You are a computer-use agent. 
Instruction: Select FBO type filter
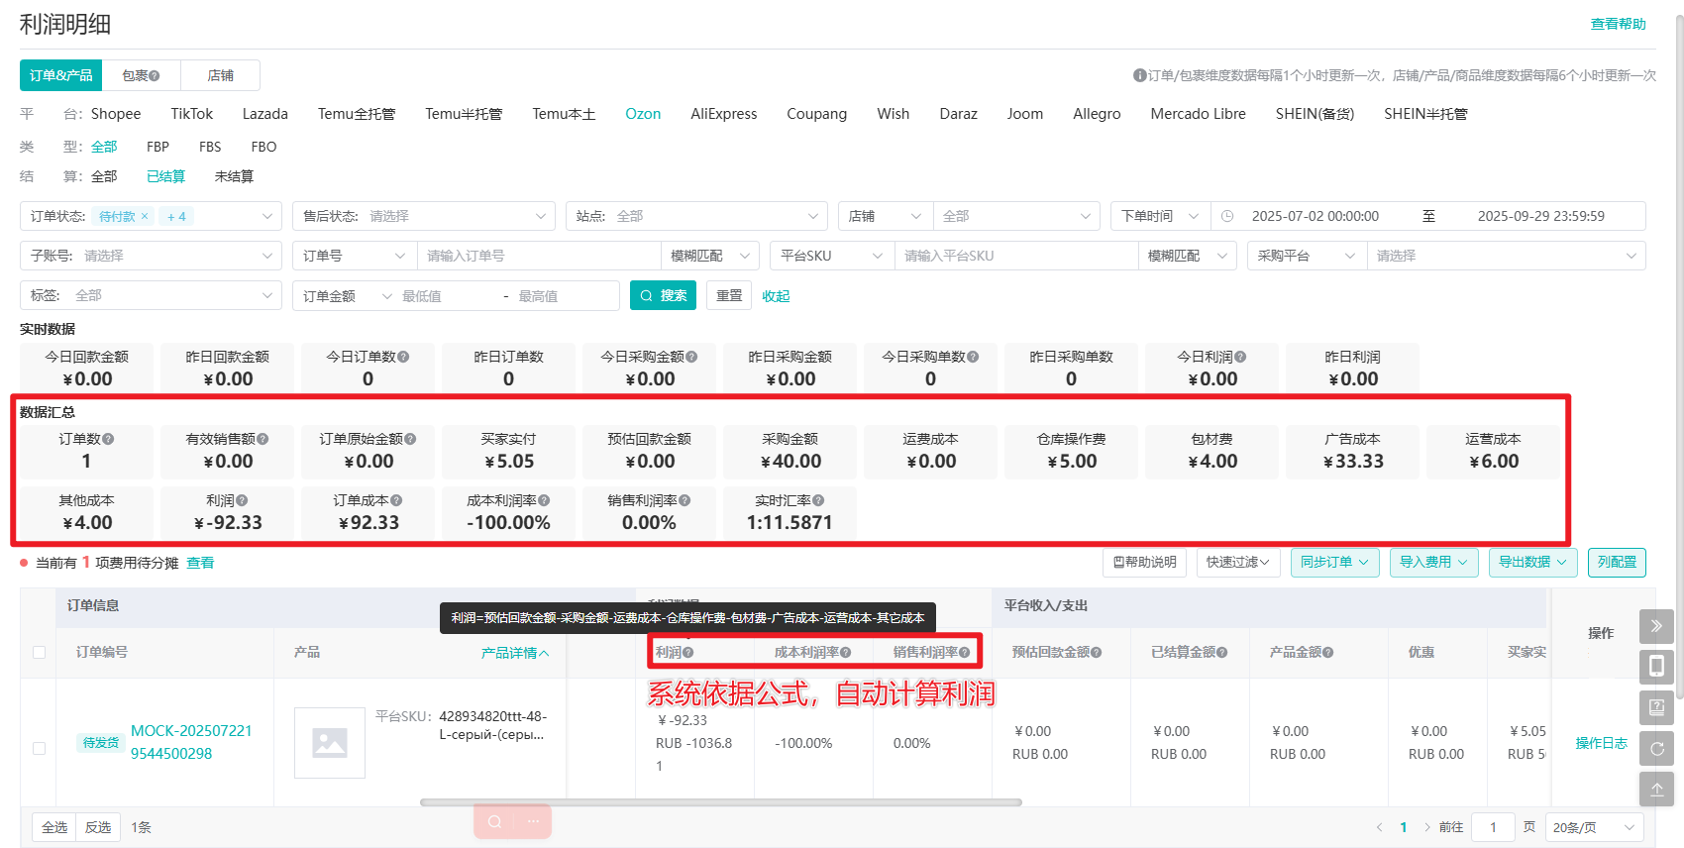[263, 147]
